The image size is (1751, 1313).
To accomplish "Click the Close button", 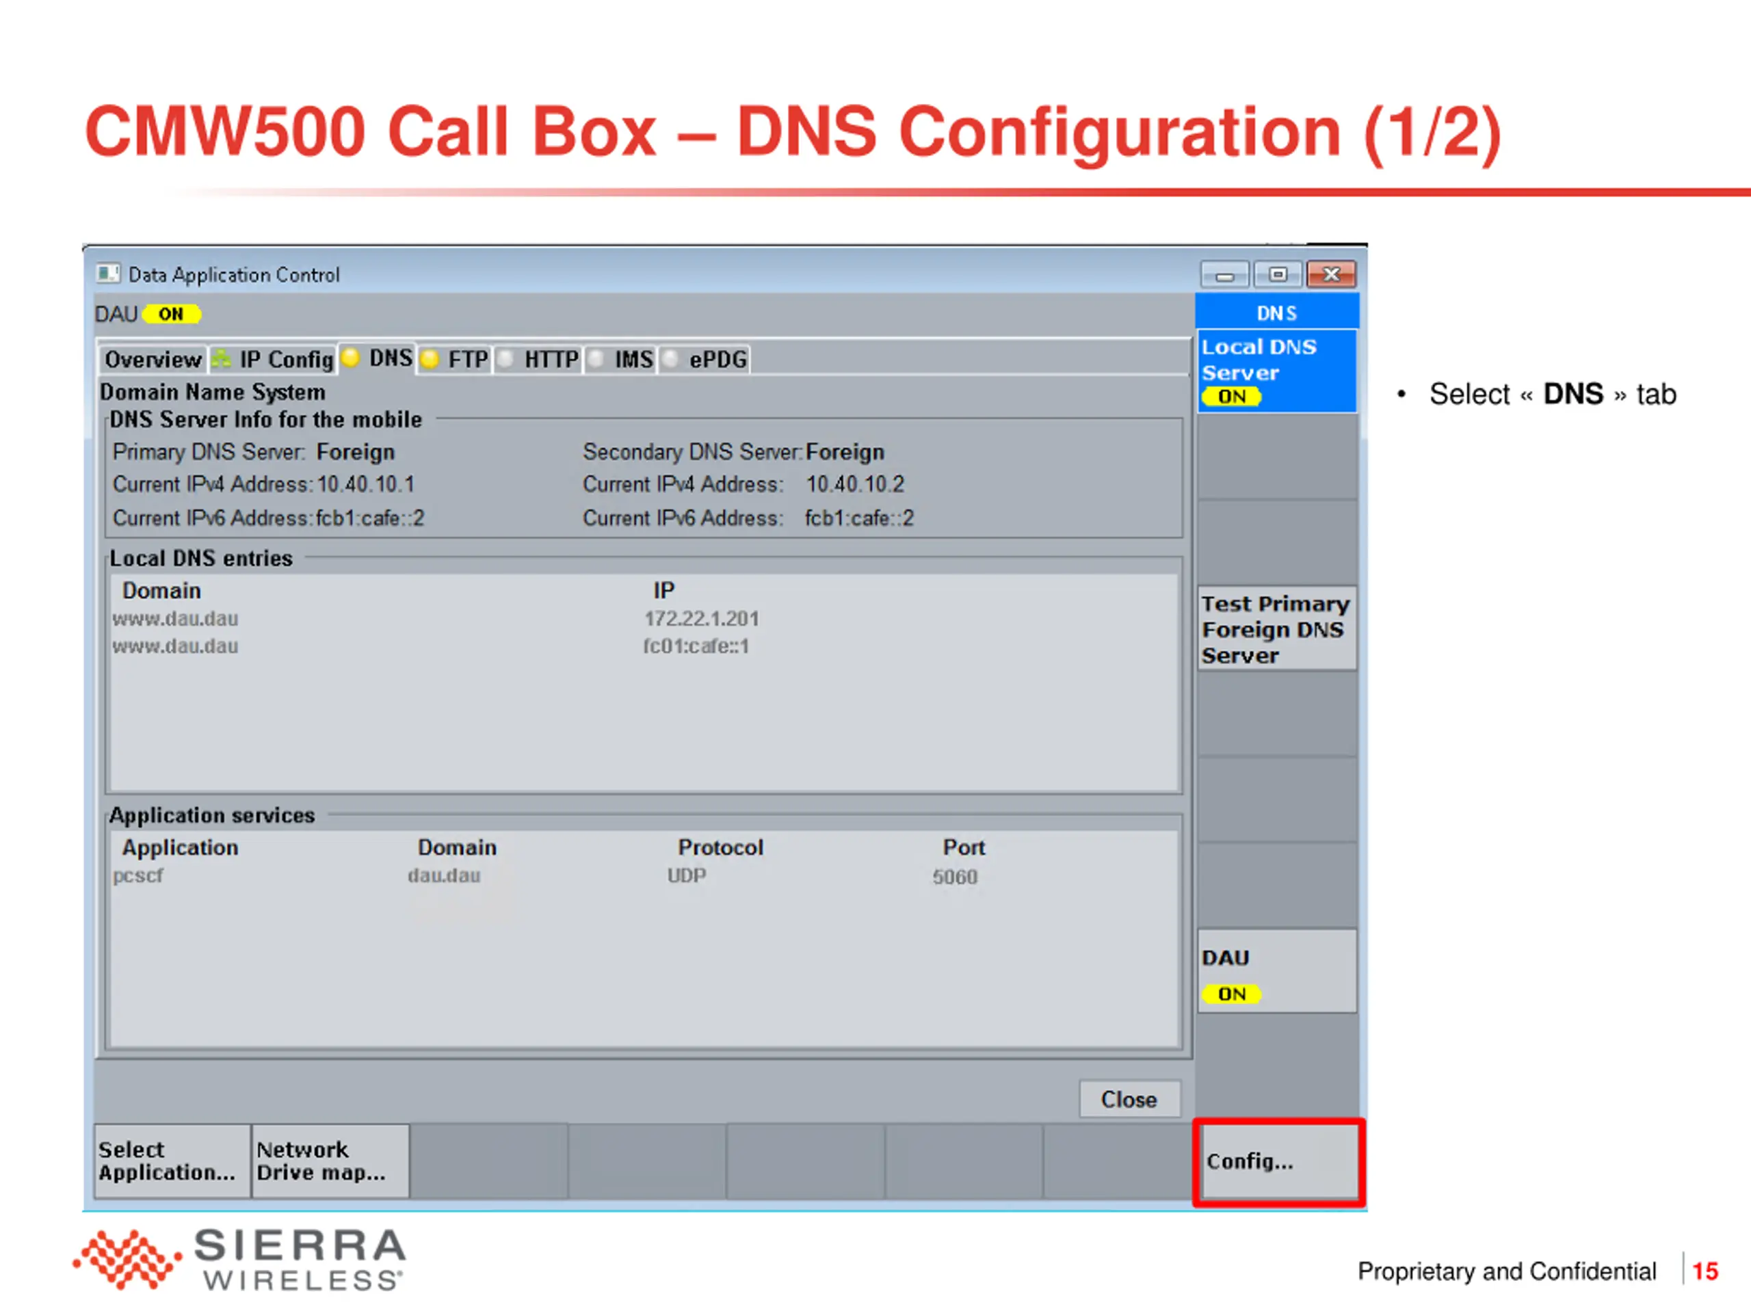I will coord(1130,1098).
